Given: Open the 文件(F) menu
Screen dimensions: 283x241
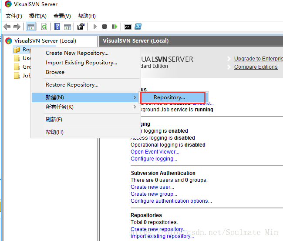Looking at the screenshot, I should coord(14,16).
